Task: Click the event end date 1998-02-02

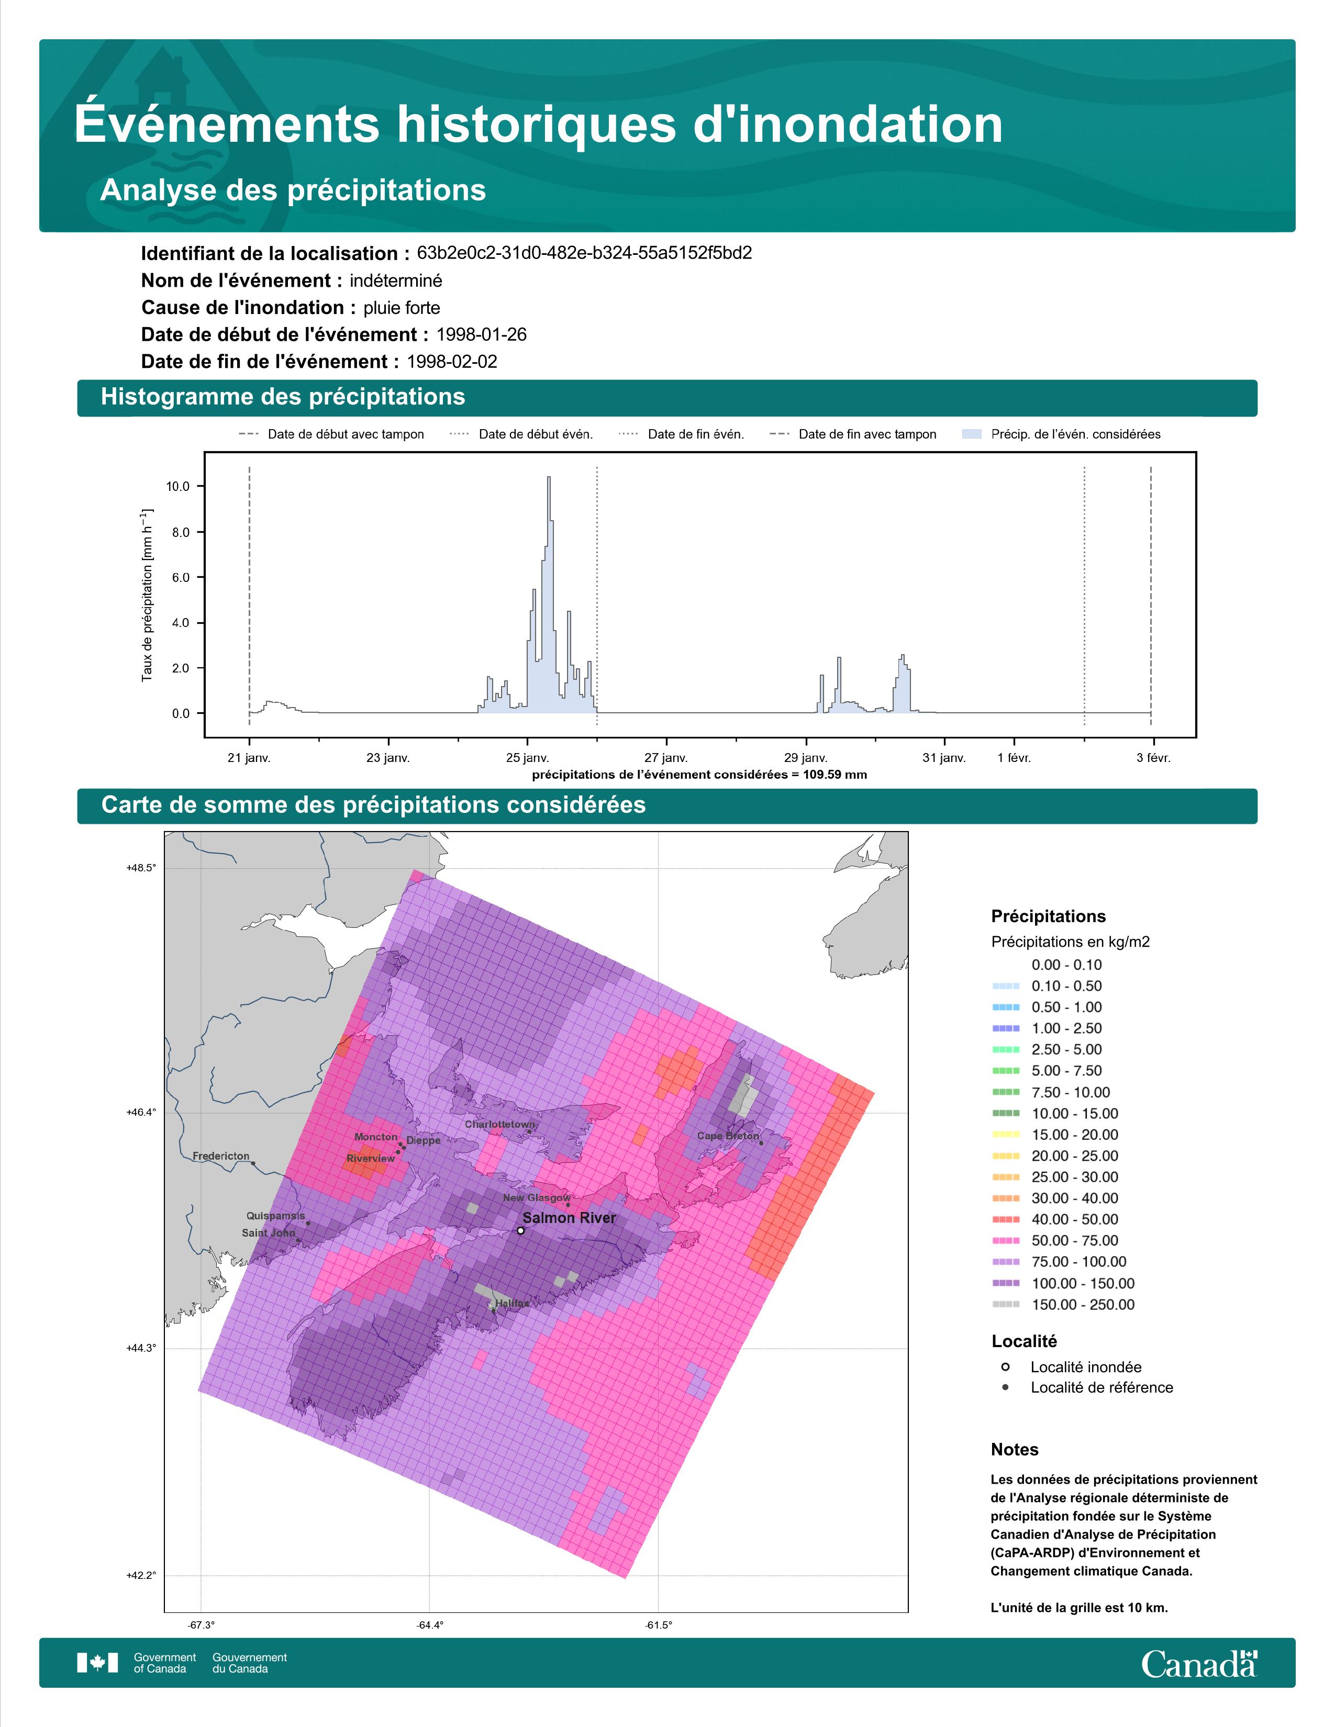Action: pos(452,362)
